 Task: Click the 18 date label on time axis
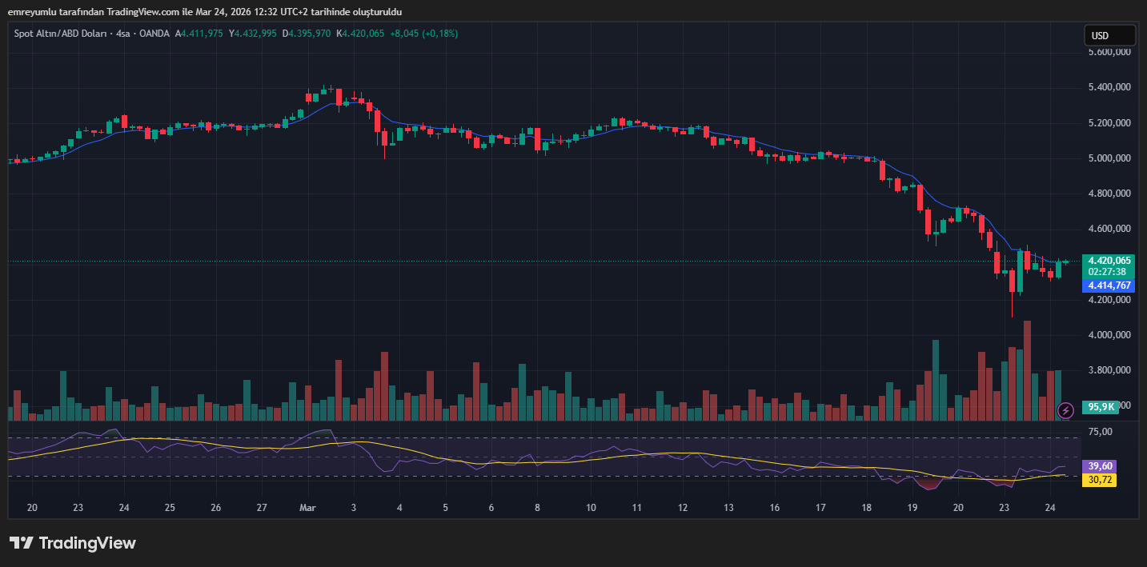point(867,508)
